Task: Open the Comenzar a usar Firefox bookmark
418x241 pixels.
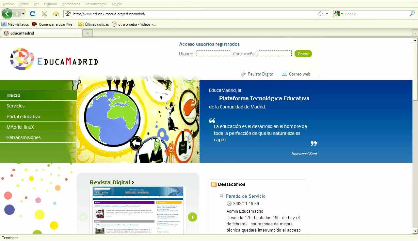Action: click(54, 24)
